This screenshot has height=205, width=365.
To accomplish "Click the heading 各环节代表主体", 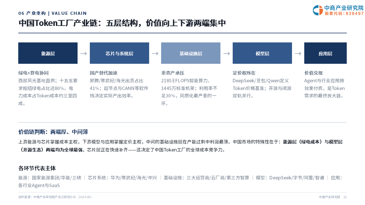I will point(37,168).
